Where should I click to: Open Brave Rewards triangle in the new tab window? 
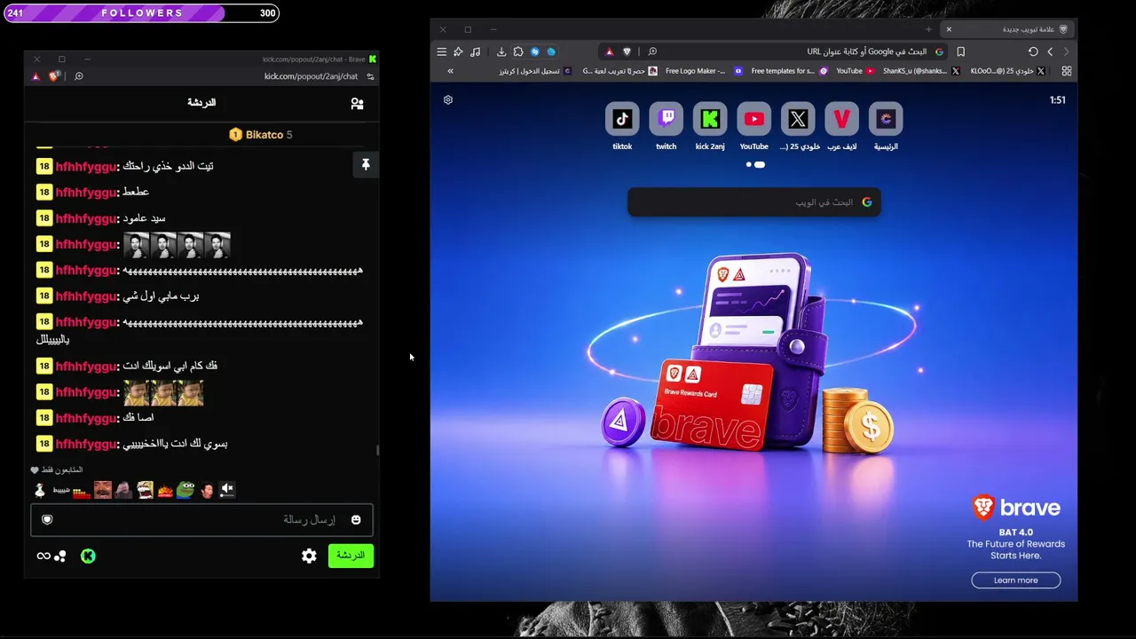pos(609,51)
